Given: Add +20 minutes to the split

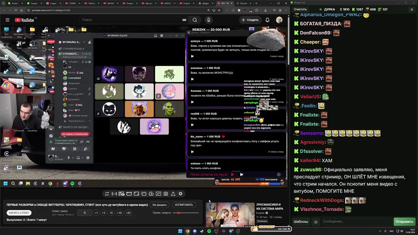Looking at the screenshot, I should [128, 213].
